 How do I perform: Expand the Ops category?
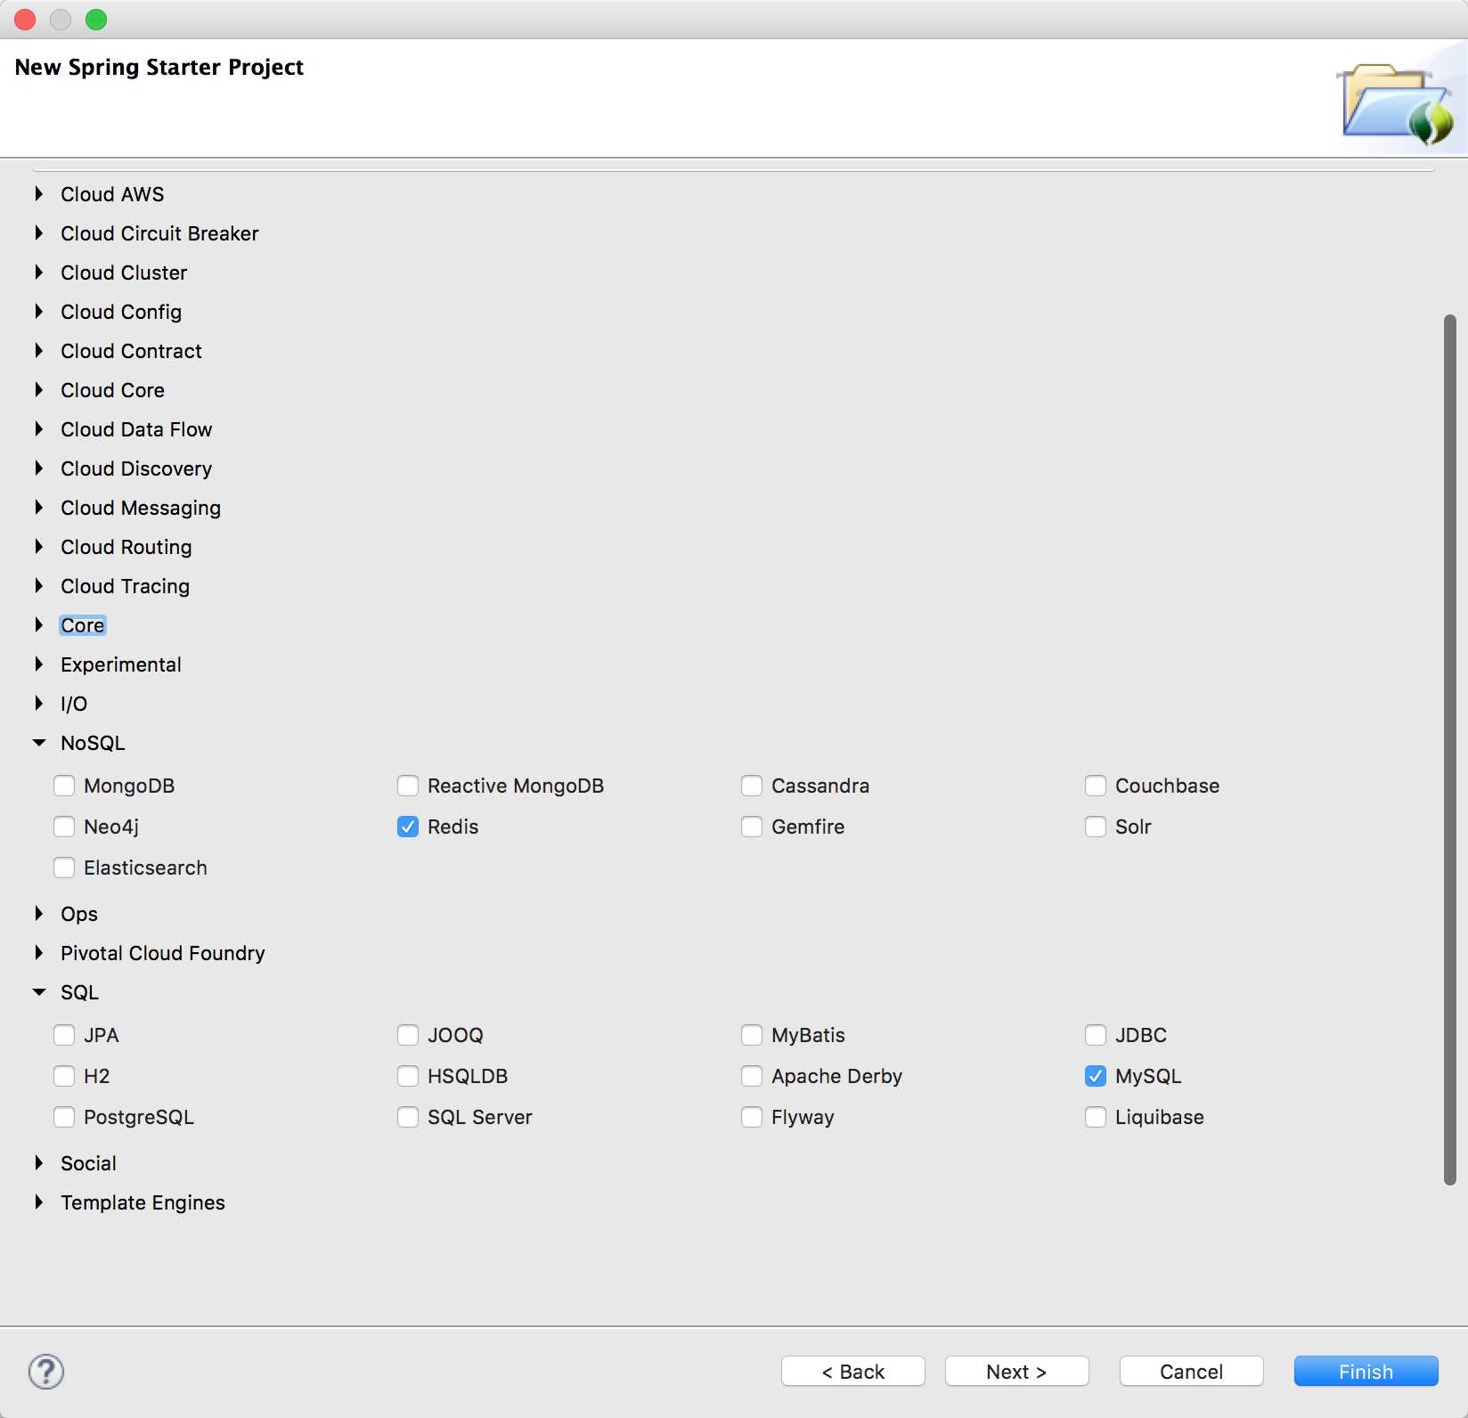coord(39,913)
